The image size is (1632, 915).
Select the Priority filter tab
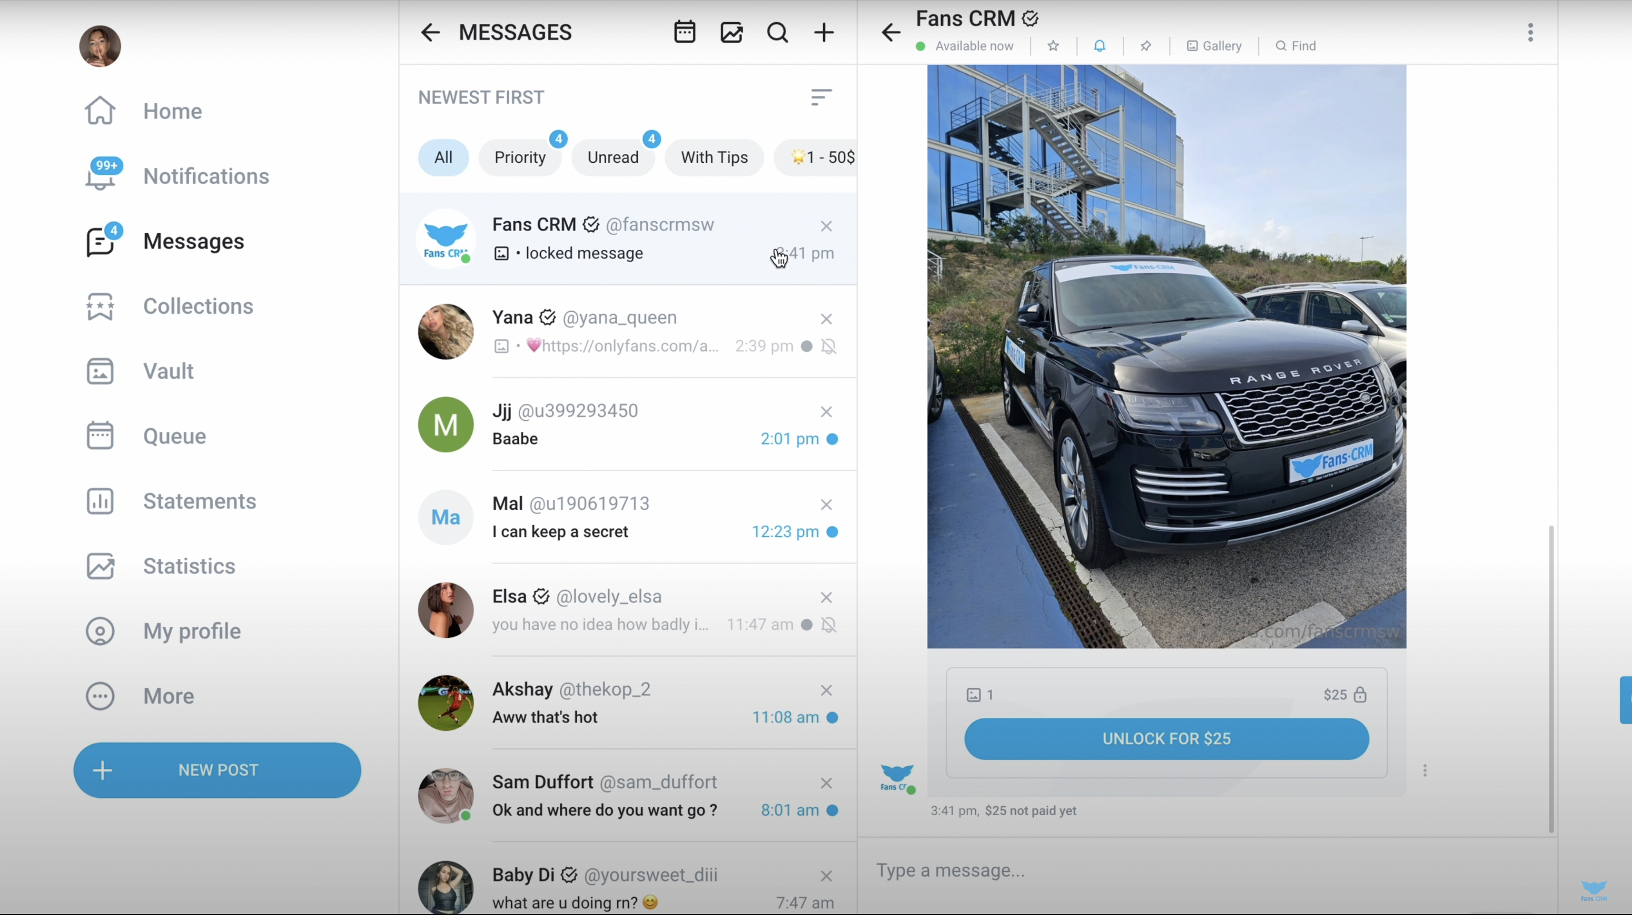click(x=519, y=157)
